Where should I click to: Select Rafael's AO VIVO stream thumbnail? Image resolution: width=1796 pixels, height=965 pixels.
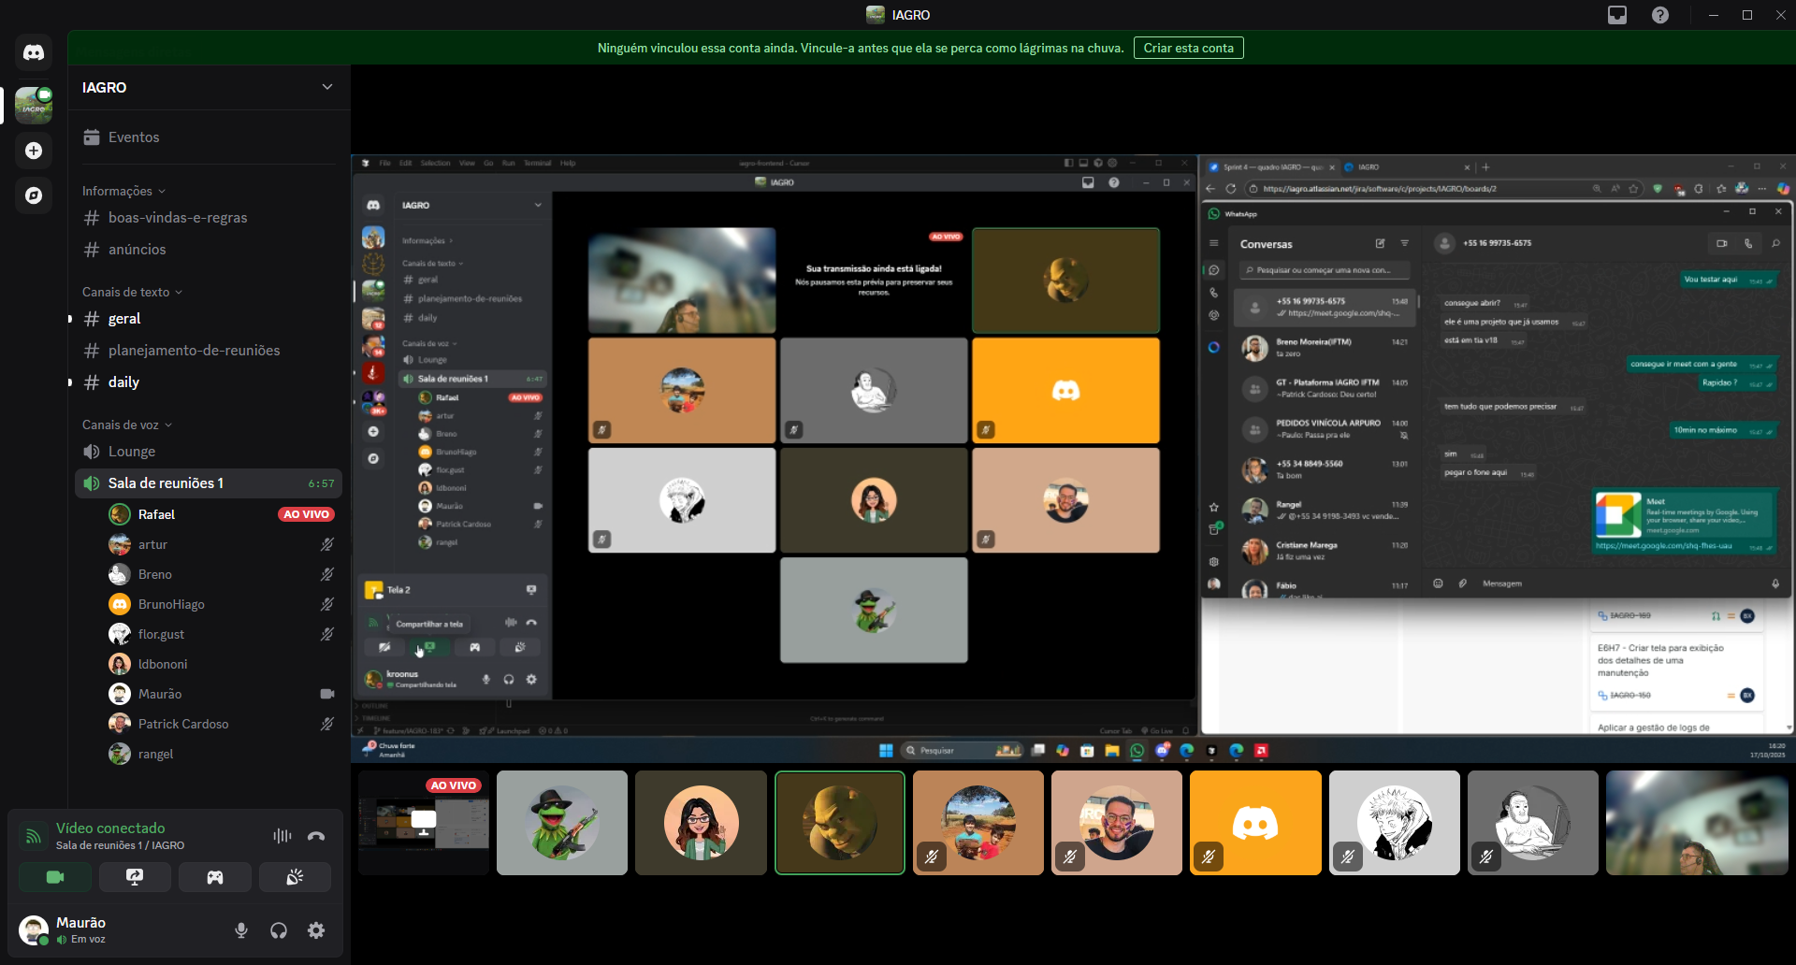(x=424, y=823)
